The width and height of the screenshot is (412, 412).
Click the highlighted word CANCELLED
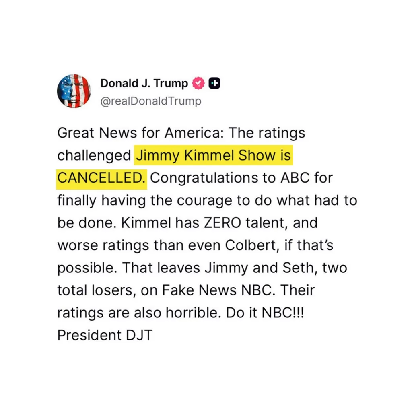pyautogui.click(x=101, y=177)
